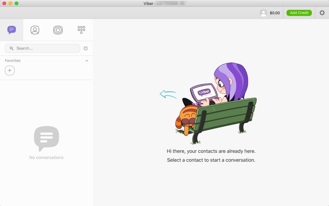The height and width of the screenshot is (206, 329).
Task: Switch to the Contacts tab icon
Action: click(35, 30)
